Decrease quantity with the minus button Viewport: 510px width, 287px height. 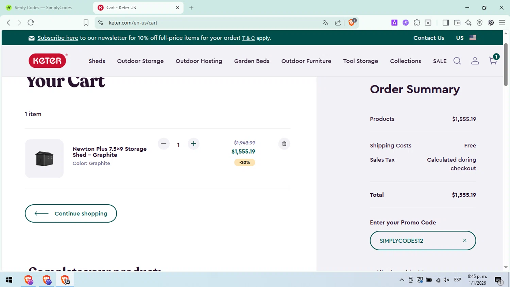point(164,144)
